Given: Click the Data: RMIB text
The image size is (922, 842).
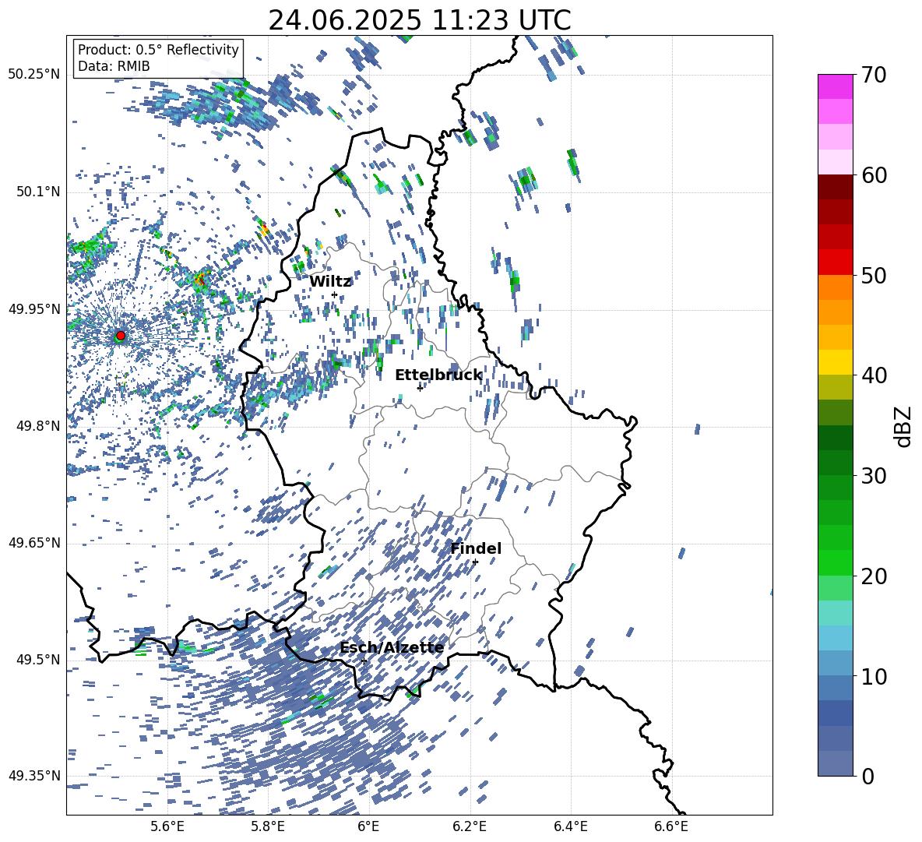Looking at the screenshot, I should (114, 66).
